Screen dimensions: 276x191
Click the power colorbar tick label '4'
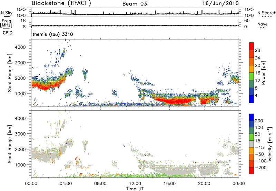[x=256, y=95]
